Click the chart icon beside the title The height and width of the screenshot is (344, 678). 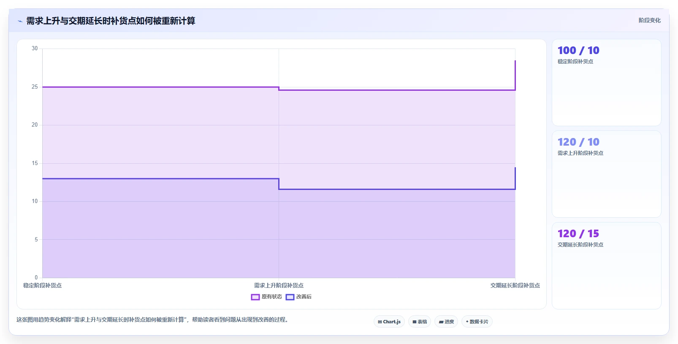(20, 21)
